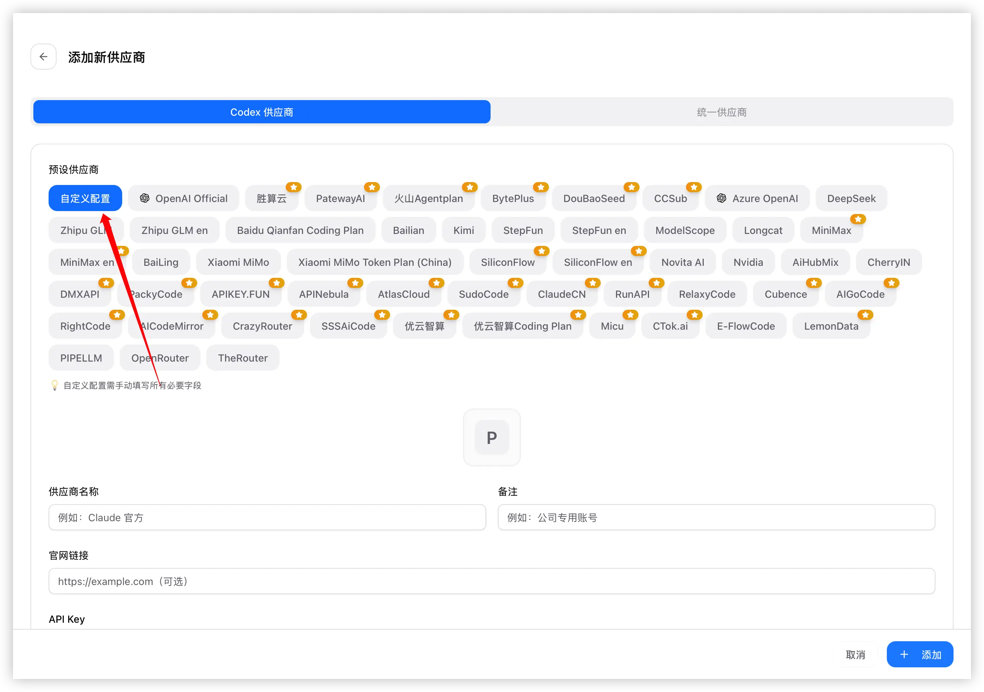This screenshot has height=692, width=984.
Task: Click the star badge on LemonData
Action: point(865,315)
